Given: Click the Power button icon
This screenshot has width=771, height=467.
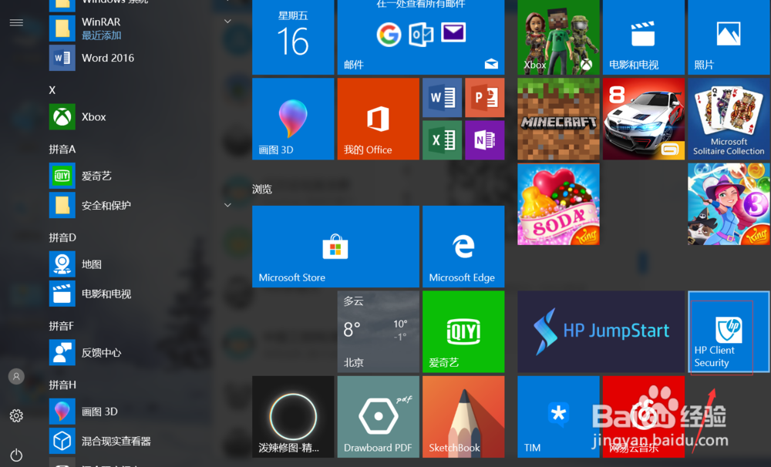Looking at the screenshot, I should 16,455.
